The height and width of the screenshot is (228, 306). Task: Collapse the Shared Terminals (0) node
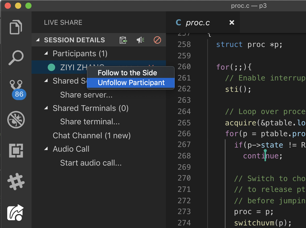(x=46, y=108)
